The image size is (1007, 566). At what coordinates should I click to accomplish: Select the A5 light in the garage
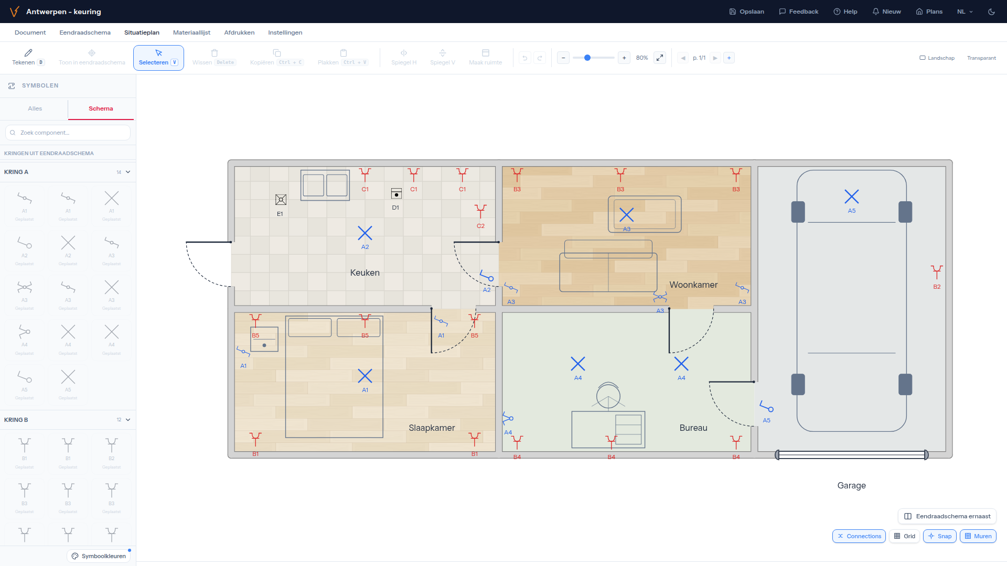(852, 197)
